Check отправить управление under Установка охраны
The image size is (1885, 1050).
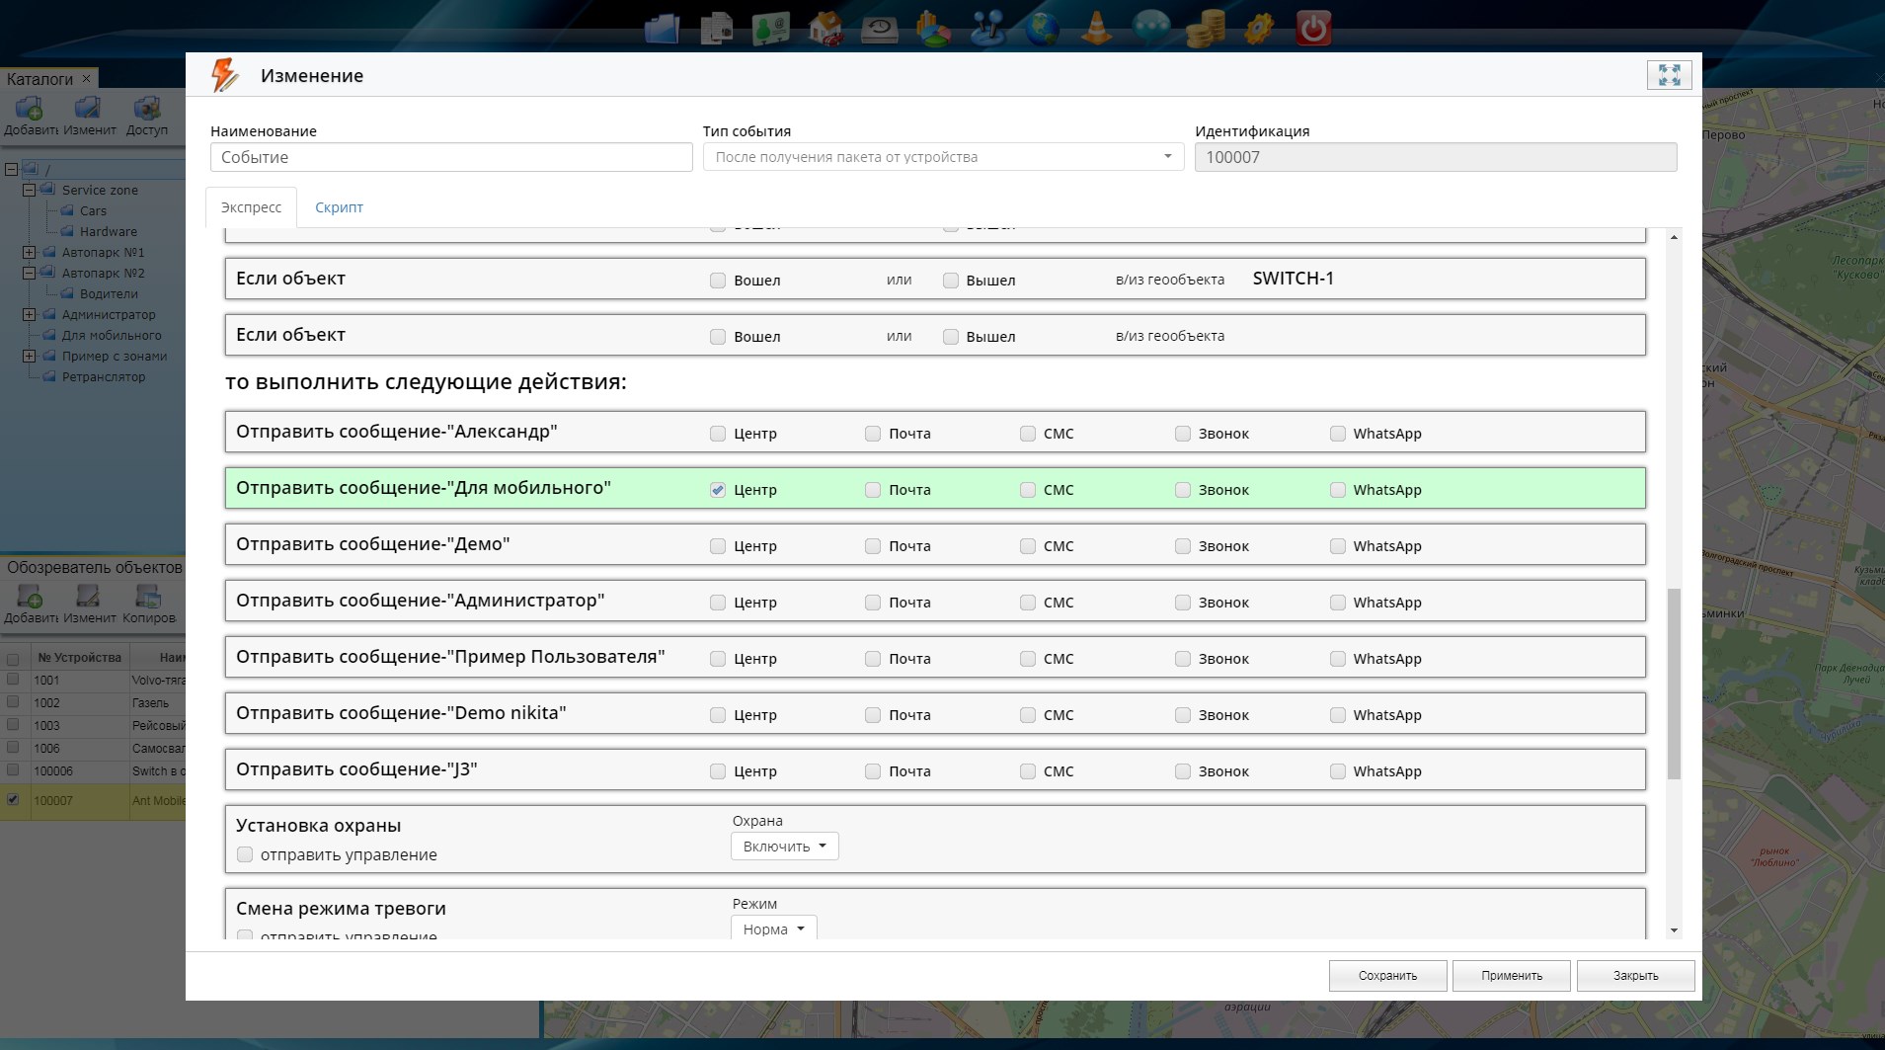[x=245, y=854]
